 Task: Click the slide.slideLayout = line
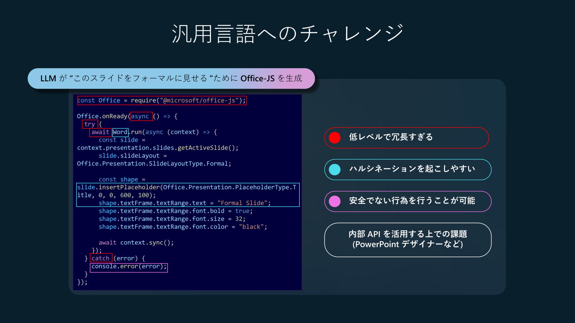click(x=133, y=156)
